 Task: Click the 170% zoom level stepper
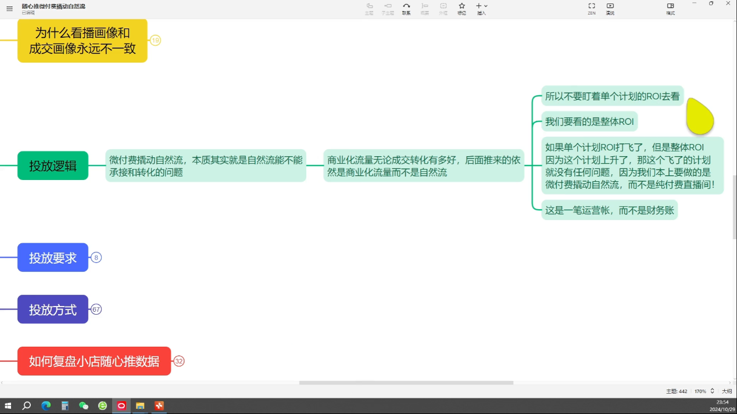tap(712, 391)
